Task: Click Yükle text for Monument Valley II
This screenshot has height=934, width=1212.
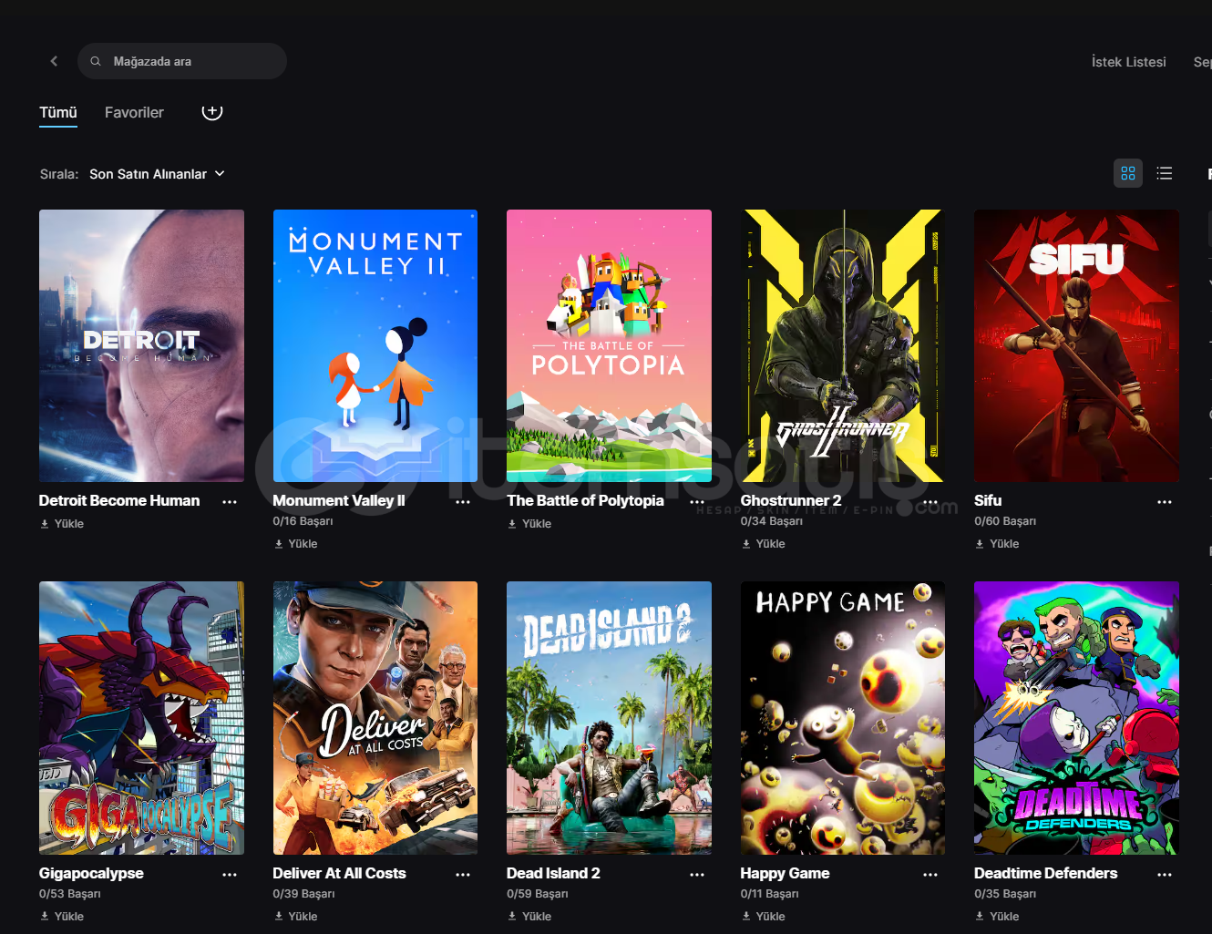Action: (x=303, y=544)
